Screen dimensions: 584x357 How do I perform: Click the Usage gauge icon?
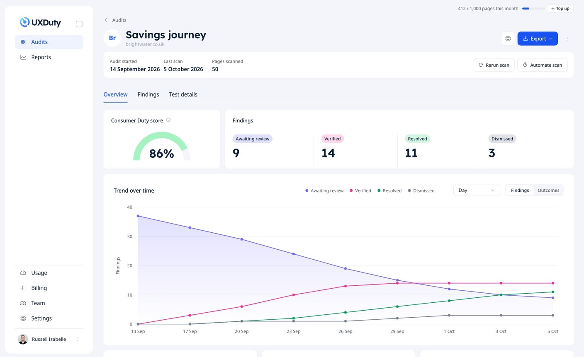tap(23, 273)
